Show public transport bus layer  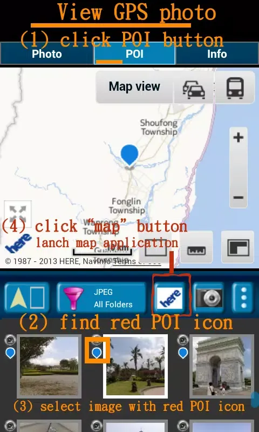[x=235, y=88]
